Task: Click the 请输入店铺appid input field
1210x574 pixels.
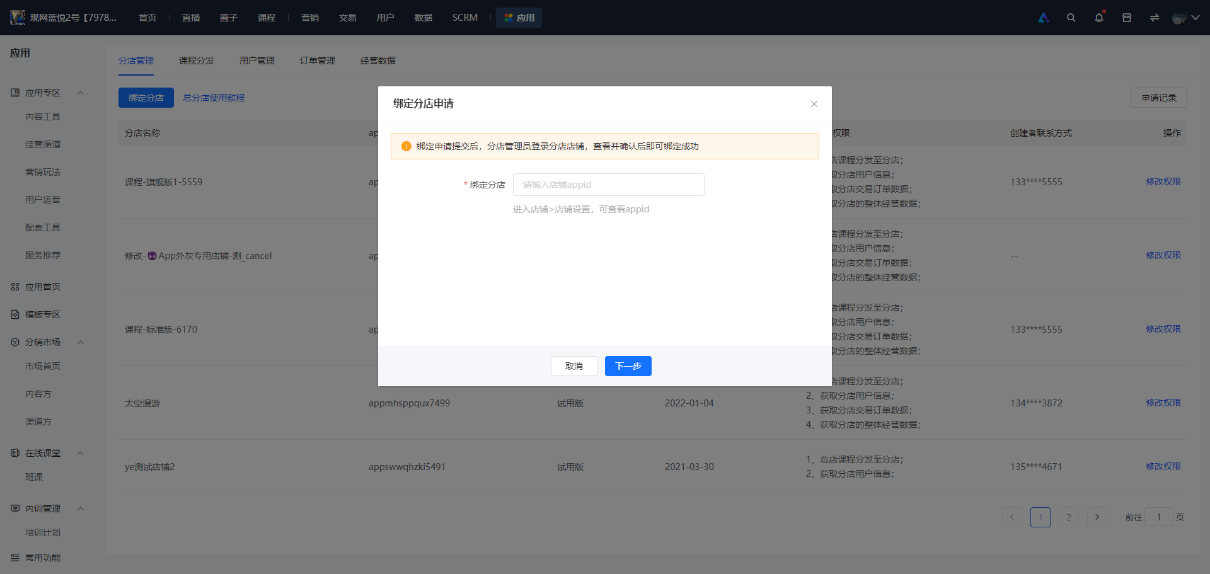Action: pyautogui.click(x=609, y=185)
